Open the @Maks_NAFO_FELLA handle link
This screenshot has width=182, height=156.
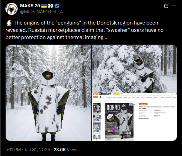pyautogui.click(x=42, y=12)
